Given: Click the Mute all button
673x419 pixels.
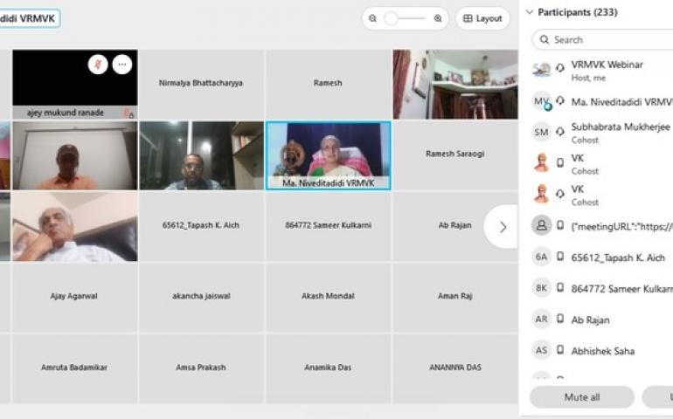Looking at the screenshot, I should 582,397.
